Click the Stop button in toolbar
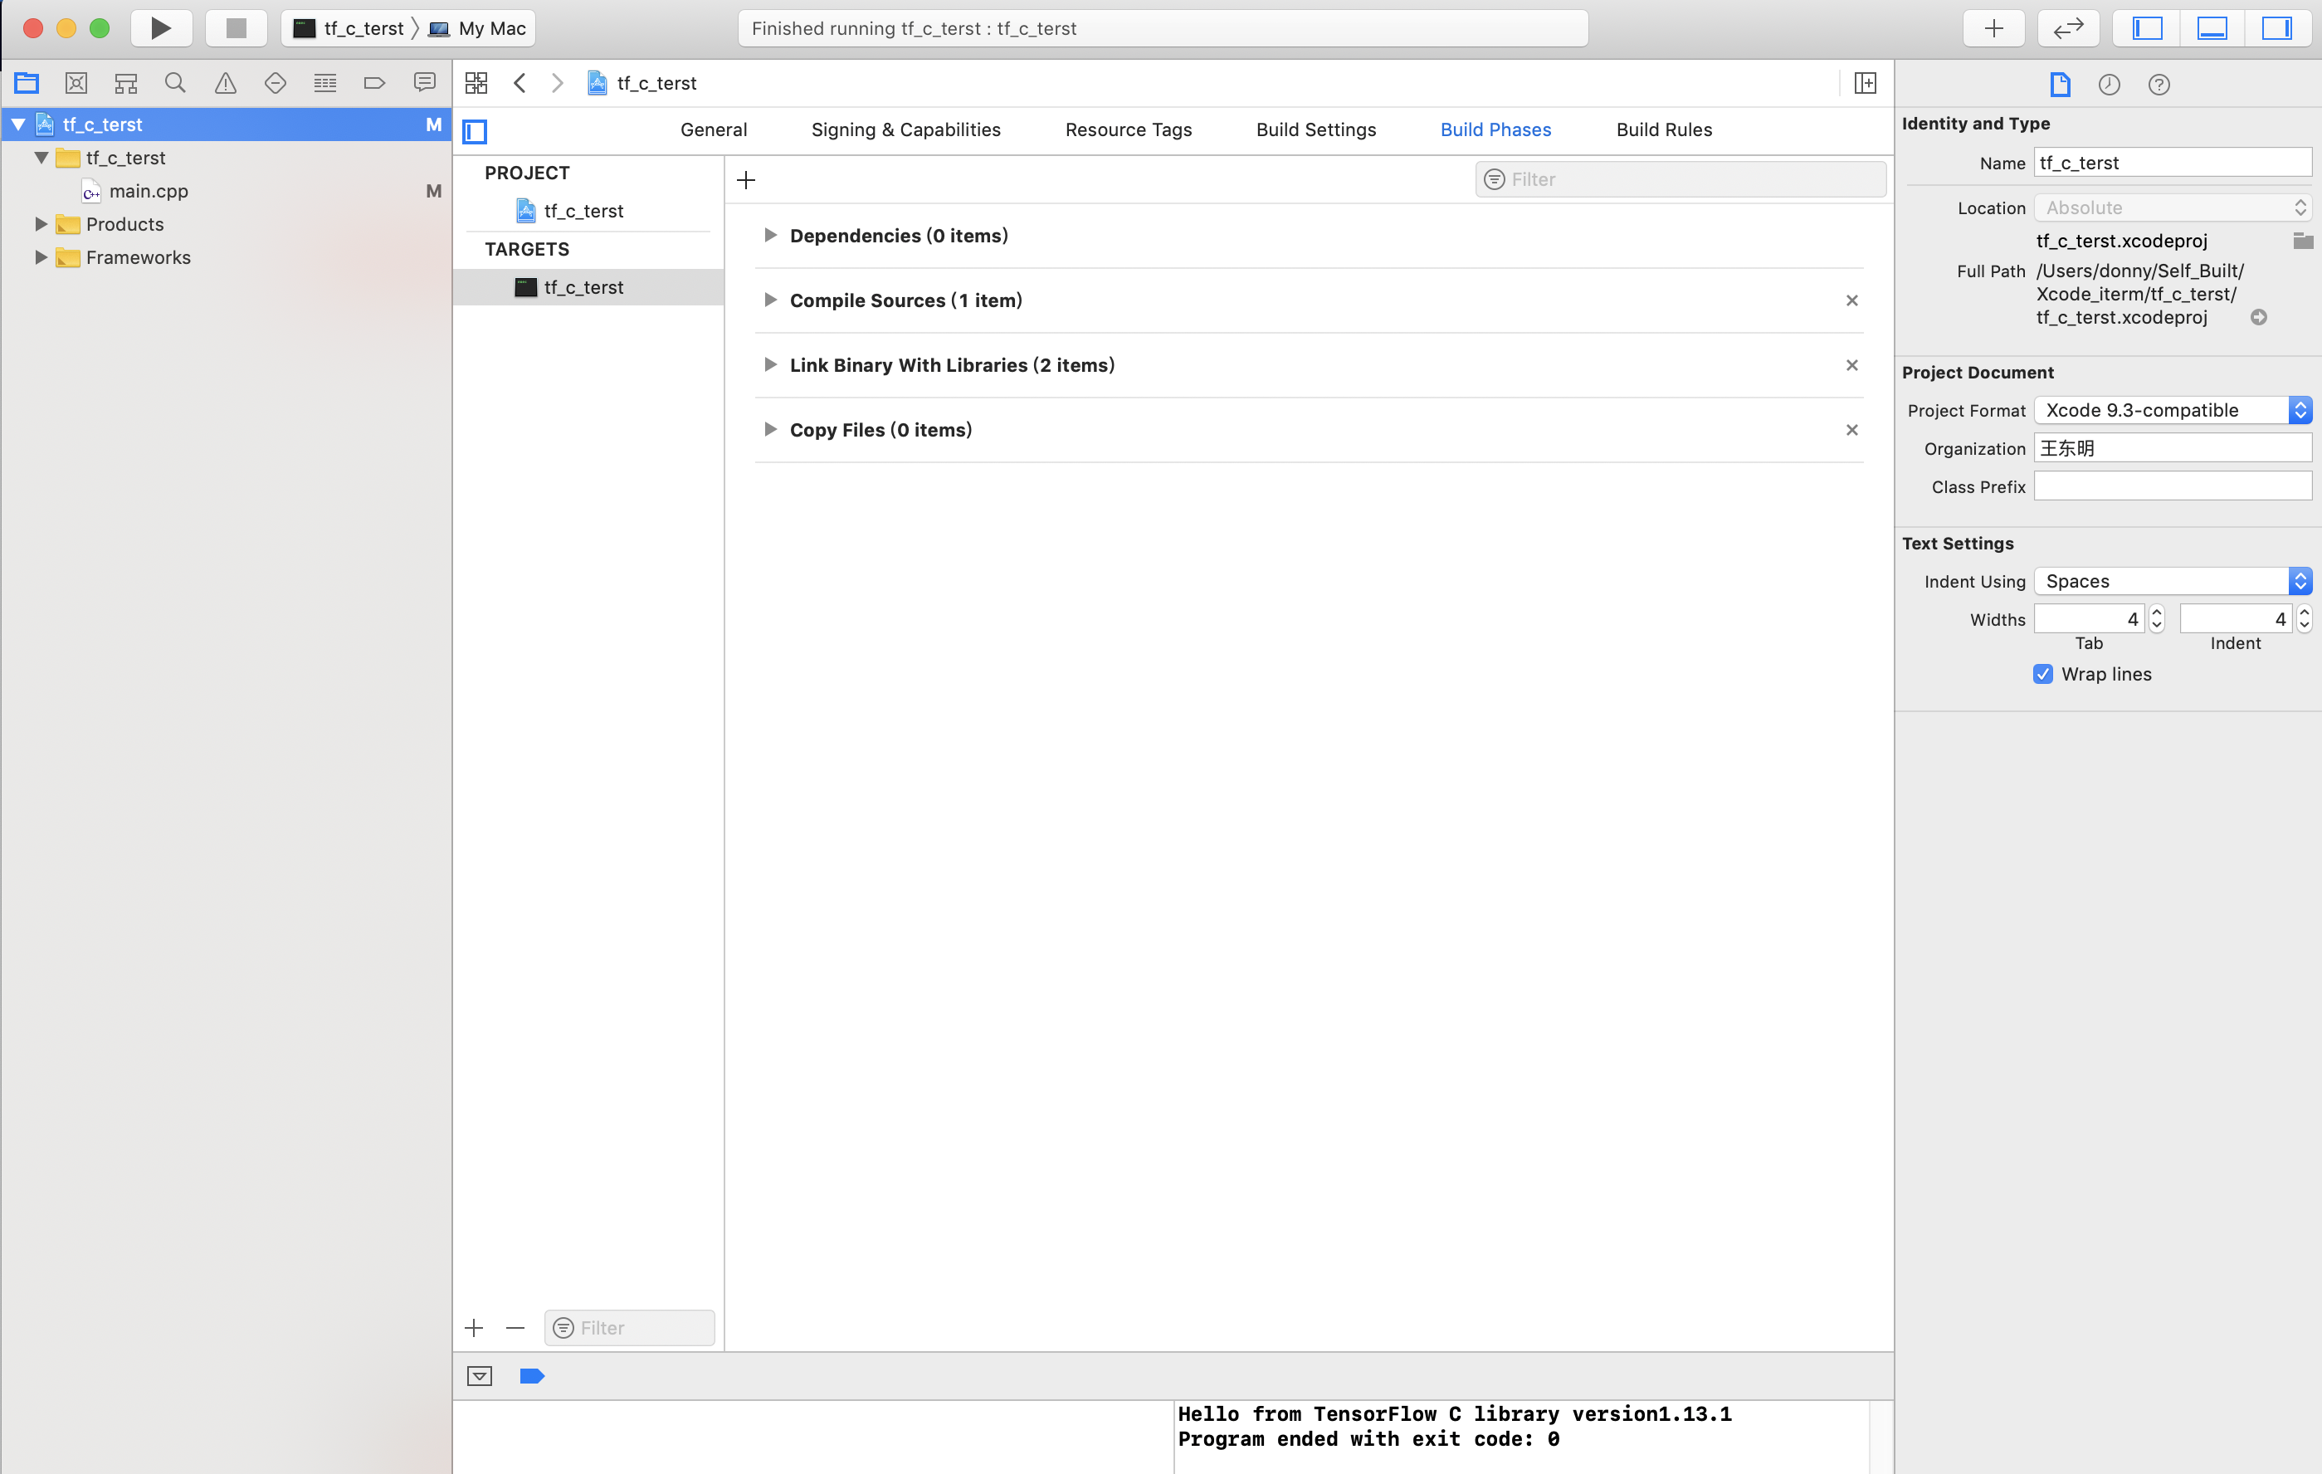The width and height of the screenshot is (2322, 1474). click(237, 28)
